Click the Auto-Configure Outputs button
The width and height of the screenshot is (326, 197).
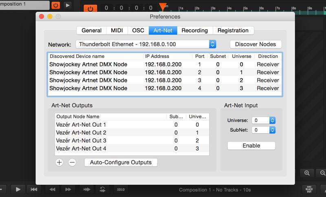tap(121, 162)
